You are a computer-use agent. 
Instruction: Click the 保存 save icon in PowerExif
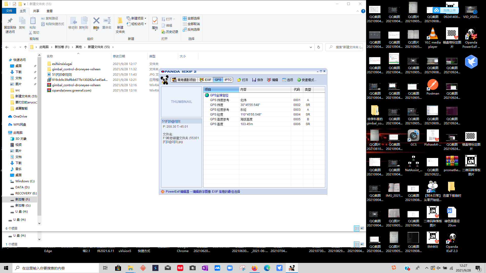tap(254, 80)
